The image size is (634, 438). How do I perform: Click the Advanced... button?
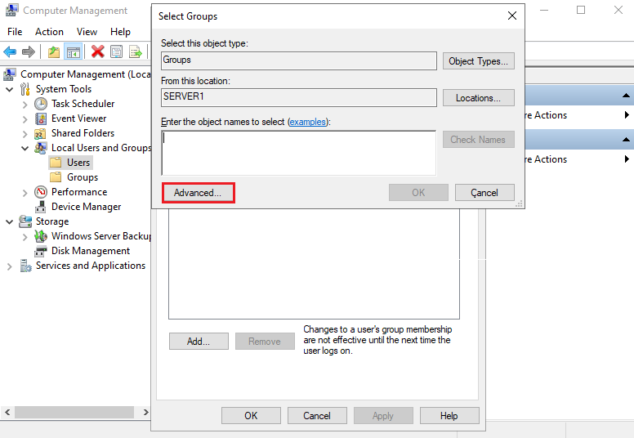point(198,193)
